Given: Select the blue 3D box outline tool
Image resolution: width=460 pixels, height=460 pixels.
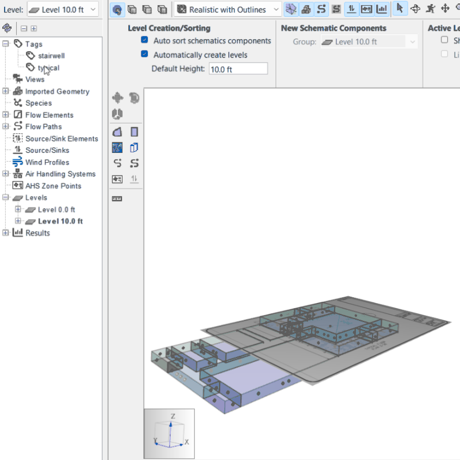Looking at the screenshot, I should (134, 148).
